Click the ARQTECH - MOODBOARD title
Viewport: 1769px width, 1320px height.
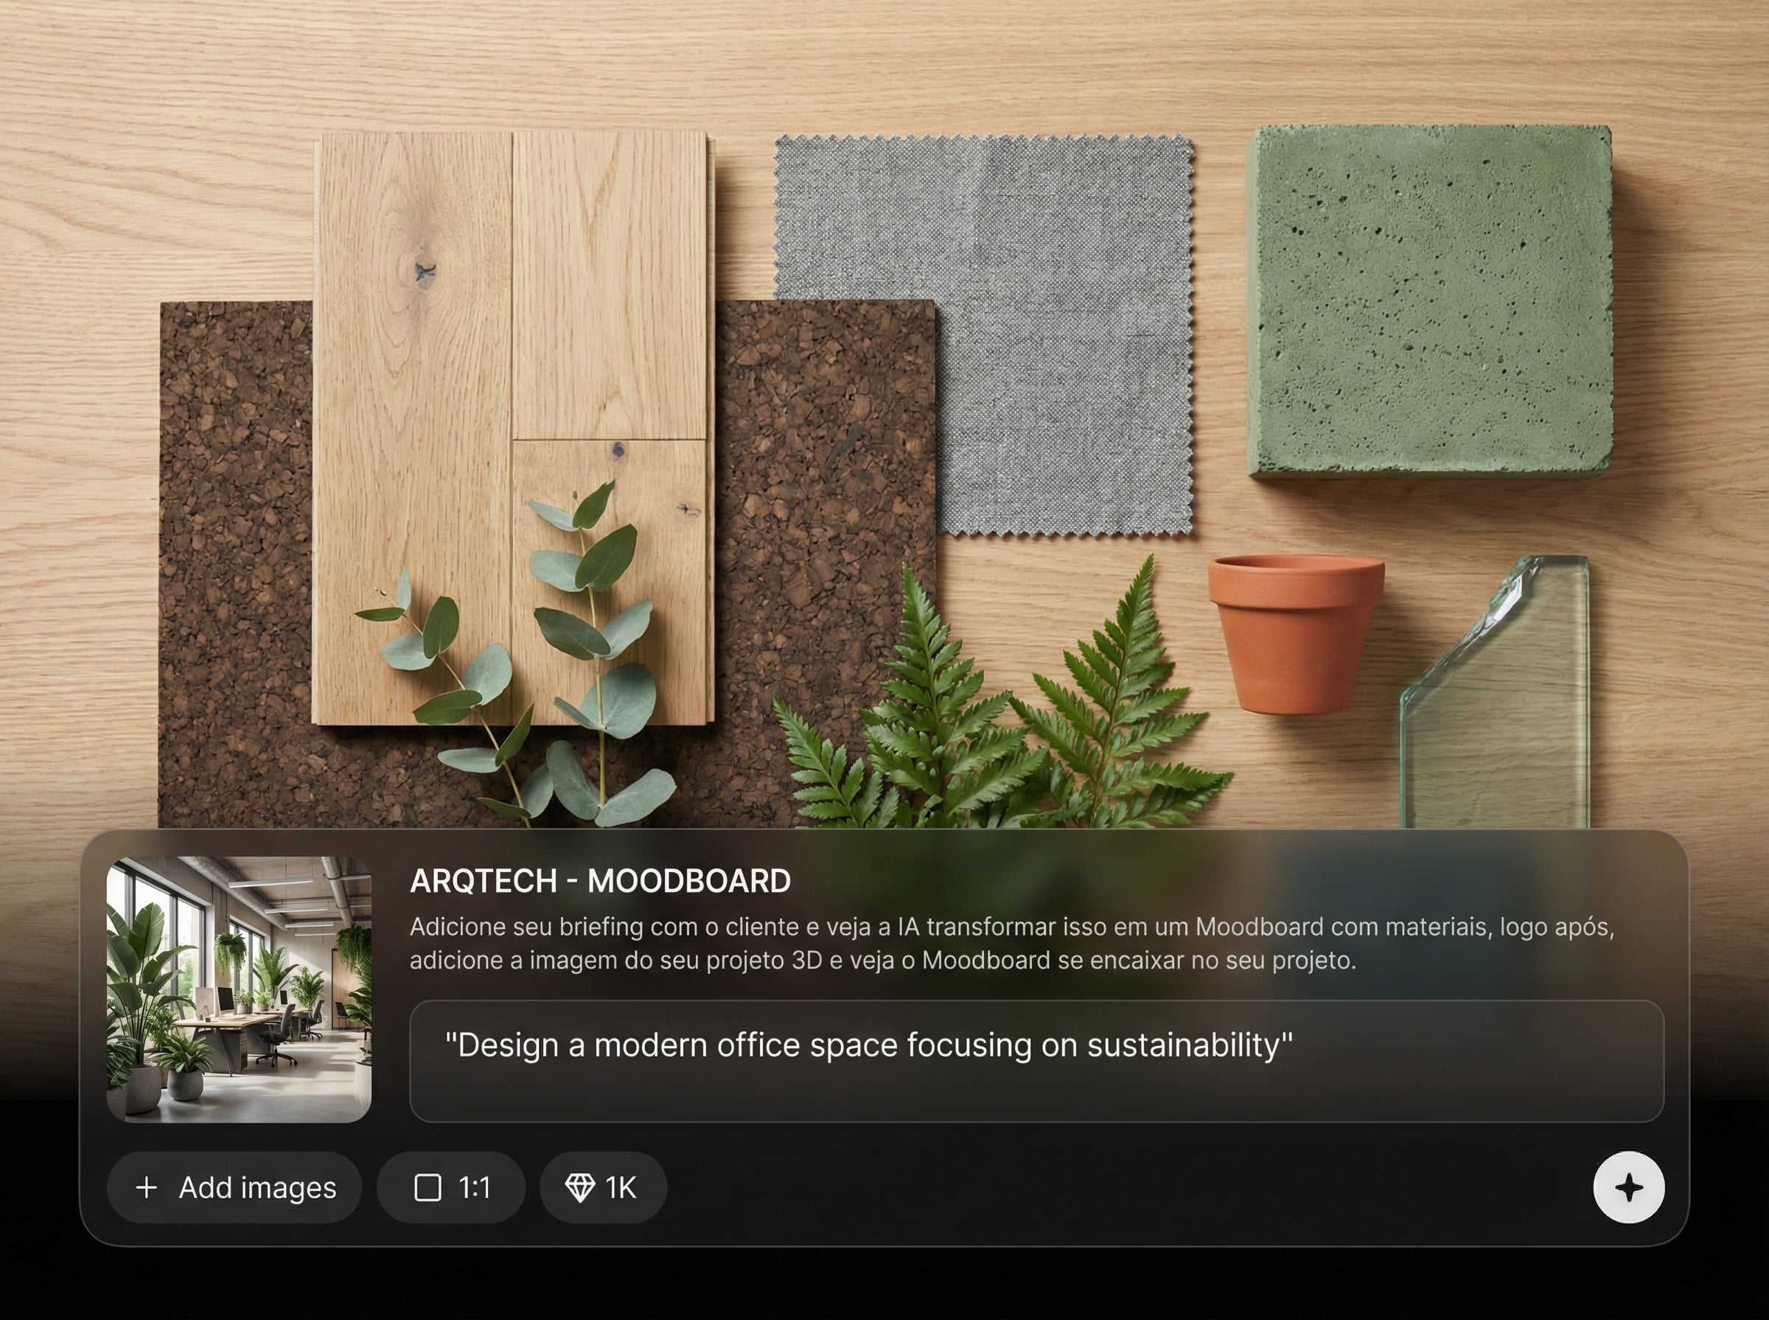point(600,880)
